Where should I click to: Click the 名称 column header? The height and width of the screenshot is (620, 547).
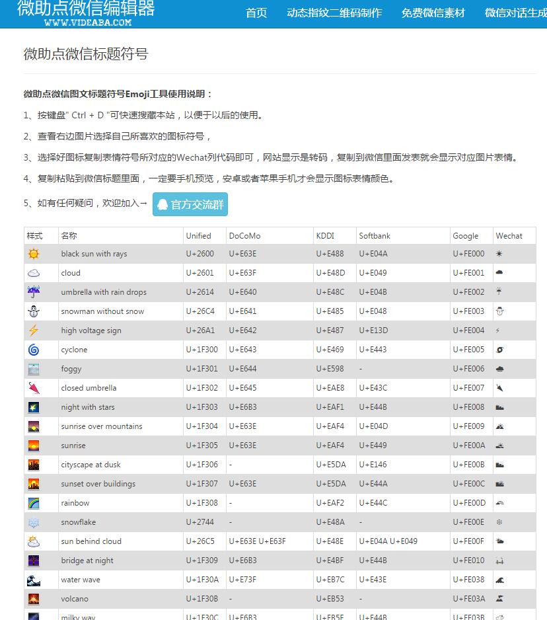pos(69,236)
